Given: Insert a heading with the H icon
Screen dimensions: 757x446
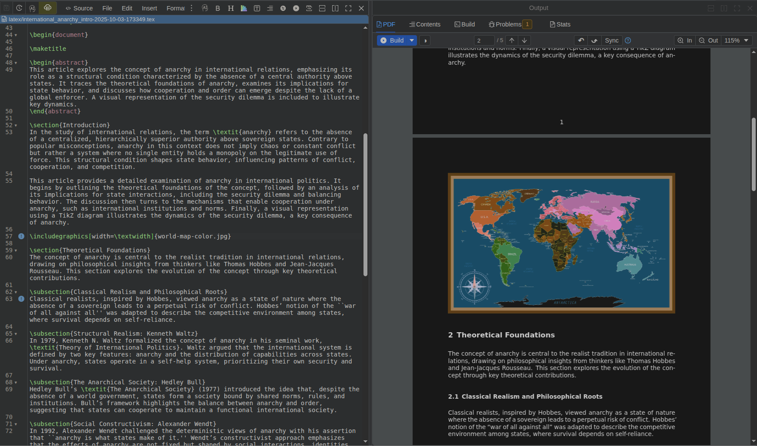Looking at the screenshot, I should click(230, 8).
